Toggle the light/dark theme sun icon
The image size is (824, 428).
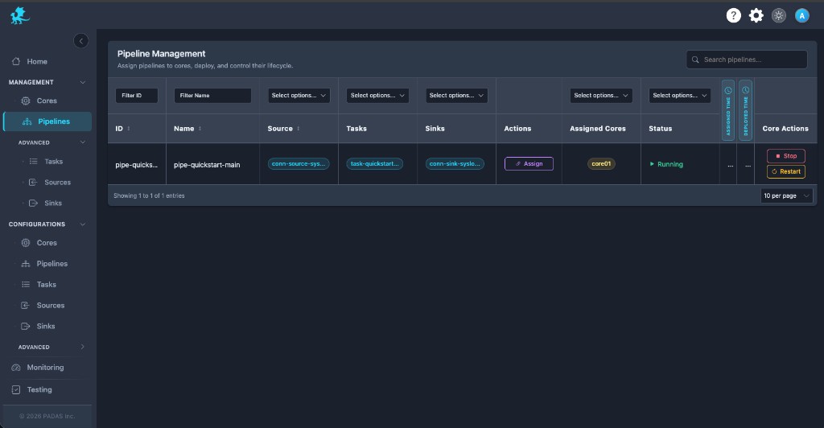(x=779, y=15)
